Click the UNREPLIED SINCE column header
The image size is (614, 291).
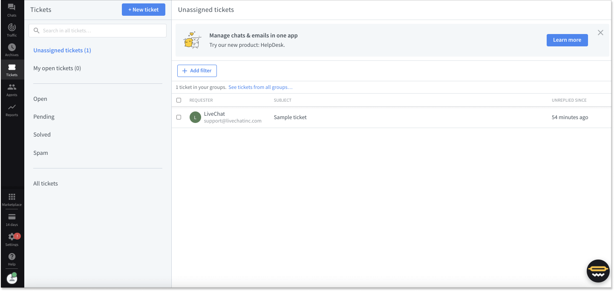click(569, 100)
